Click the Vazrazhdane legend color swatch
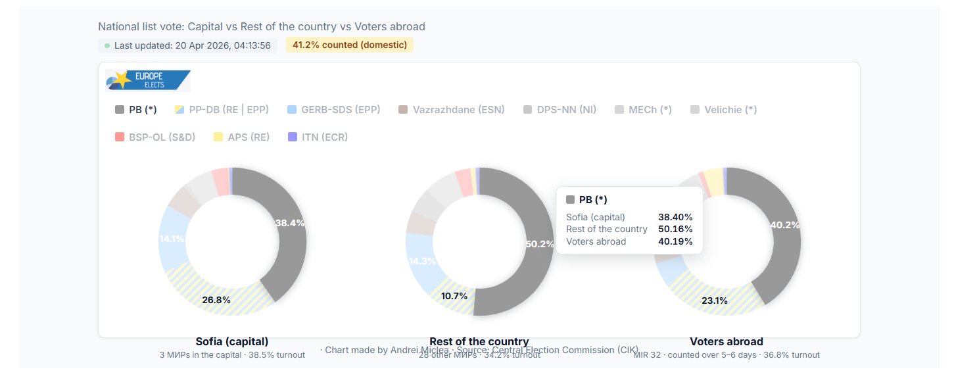 (404, 110)
